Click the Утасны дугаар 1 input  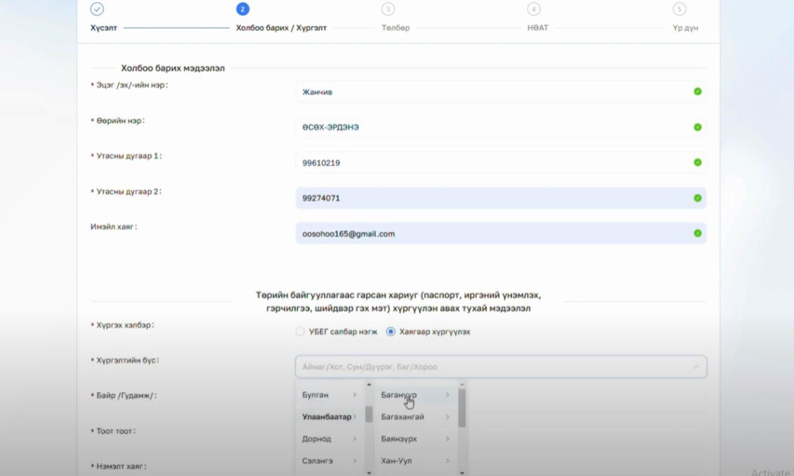coord(501,163)
